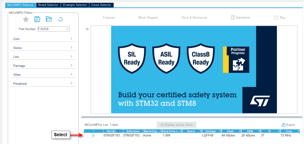The image size is (304, 144).
Task: Click the load search folder icon
Action: click(49, 19)
